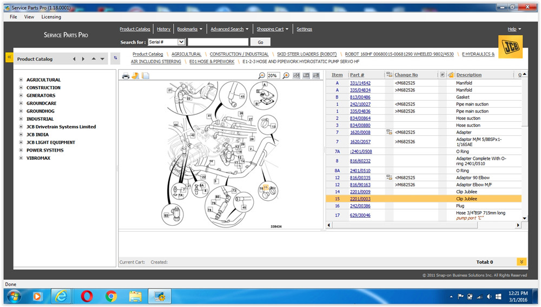Open the Licensing menu
This screenshot has width=541, height=307.
click(51, 17)
